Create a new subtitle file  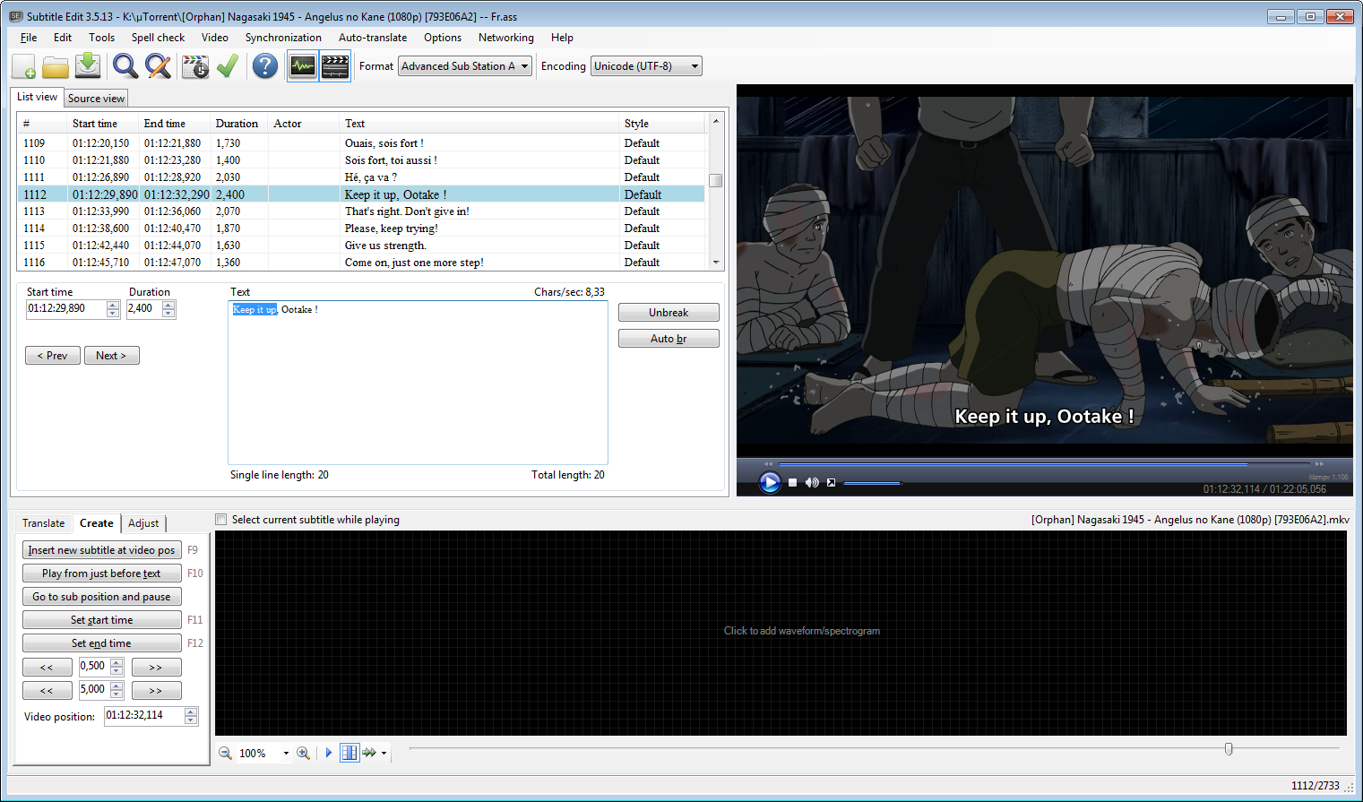click(x=24, y=66)
